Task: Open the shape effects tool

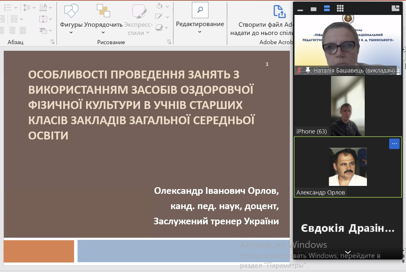Action: tap(159, 28)
